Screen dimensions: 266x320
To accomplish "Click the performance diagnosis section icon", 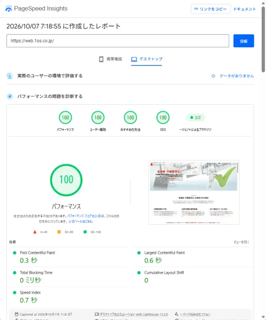I will (10, 96).
